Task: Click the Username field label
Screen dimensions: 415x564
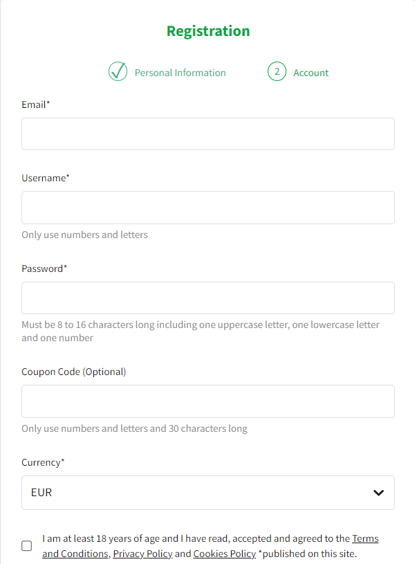Action: point(46,178)
